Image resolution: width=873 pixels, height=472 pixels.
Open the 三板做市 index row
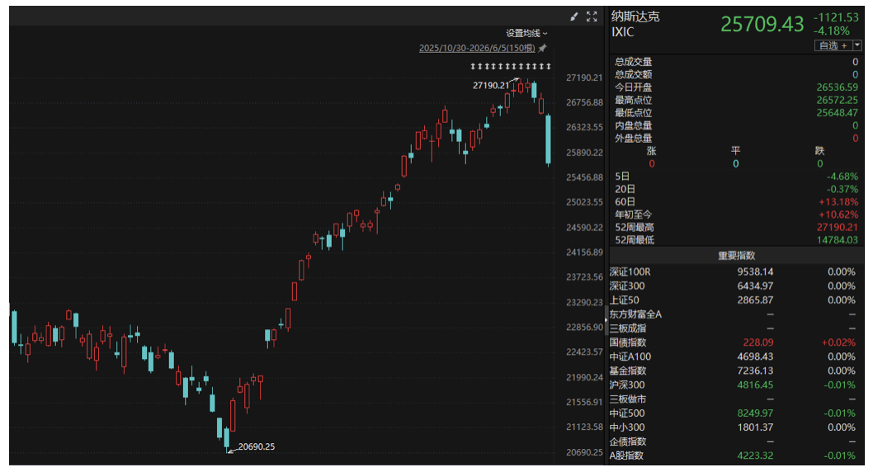coord(736,399)
